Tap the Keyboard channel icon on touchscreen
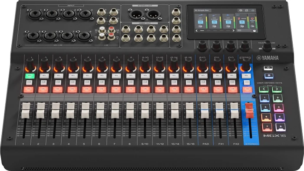Screen dimensions: 304x171 228,15
